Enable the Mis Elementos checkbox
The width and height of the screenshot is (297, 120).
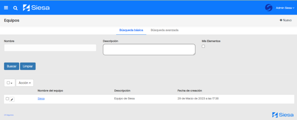tap(203, 46)
